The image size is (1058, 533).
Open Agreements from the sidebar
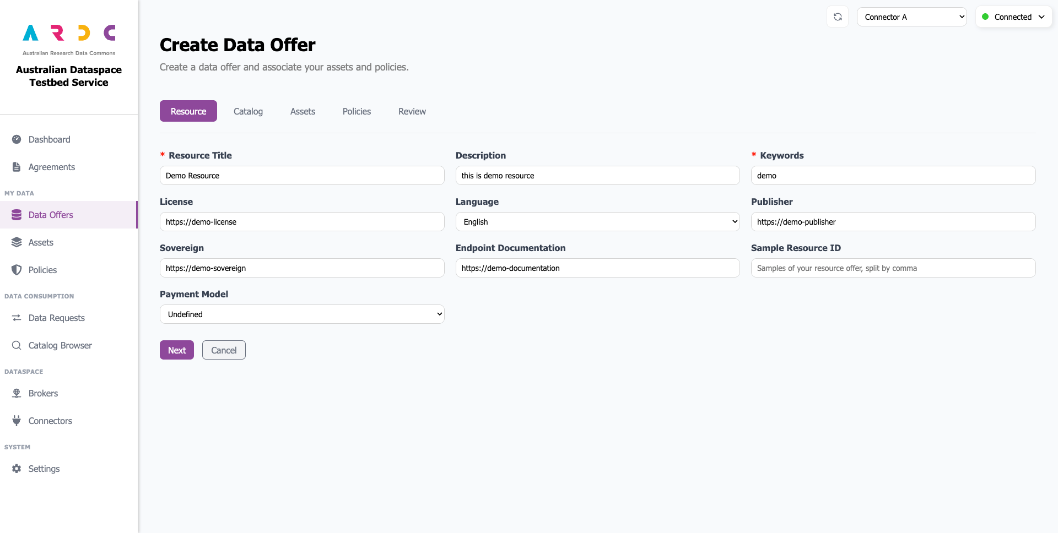point(69,167)
